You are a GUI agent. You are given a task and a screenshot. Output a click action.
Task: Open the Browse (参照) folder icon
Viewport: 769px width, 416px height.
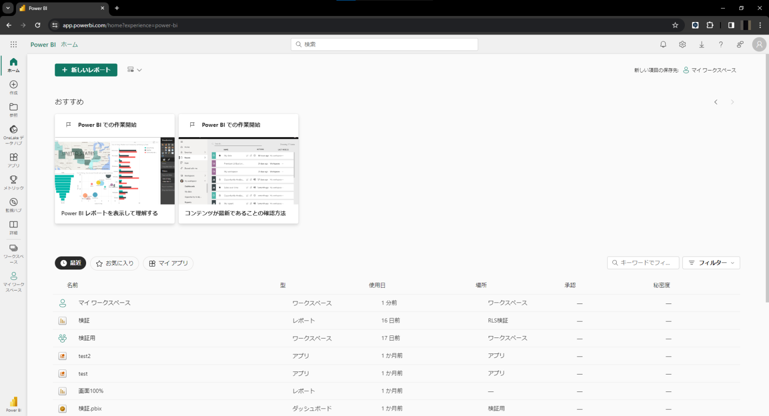(14, 107)
